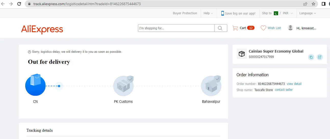Image resolution: width=330 pixels, height=139 pixels.
Task: Click the parcel box icon beside Cainiao
Action: click(242, 54)
